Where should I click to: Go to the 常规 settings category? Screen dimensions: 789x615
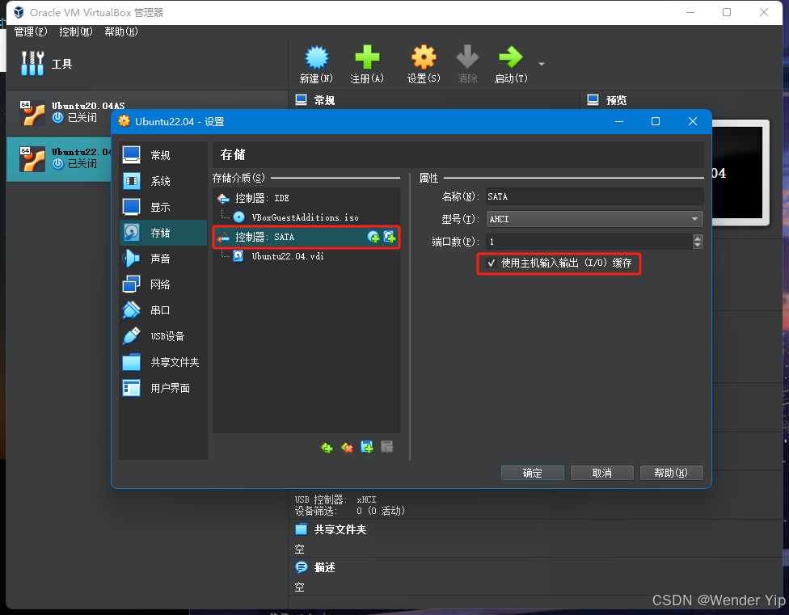(x=163, y=155)
